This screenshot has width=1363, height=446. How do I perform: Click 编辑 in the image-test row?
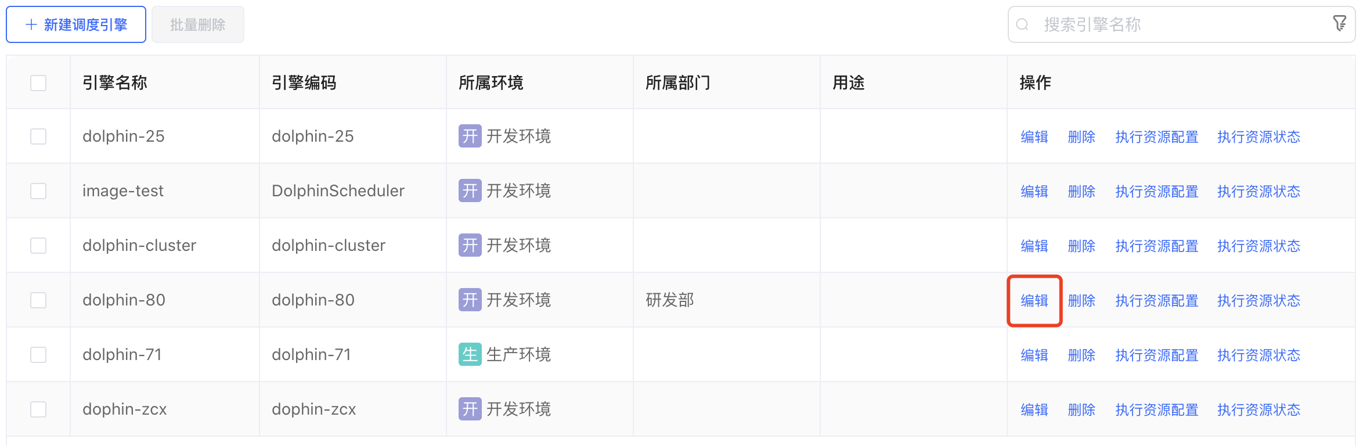coord(1034,191)
